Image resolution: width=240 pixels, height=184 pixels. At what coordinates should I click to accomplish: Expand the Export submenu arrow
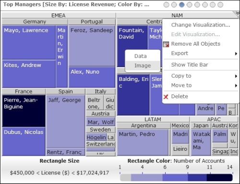coord(236,53)
